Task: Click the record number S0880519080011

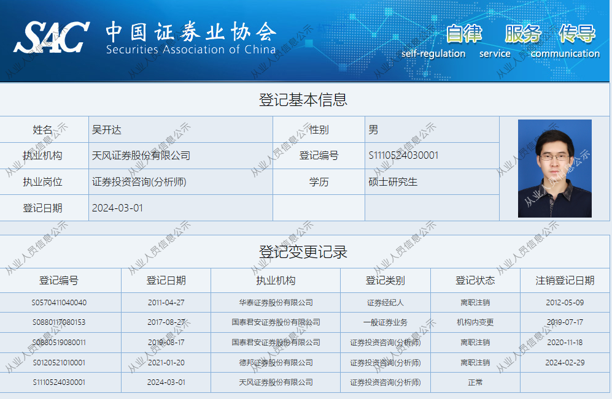Action: pos(59,343)
